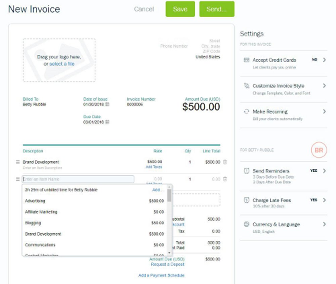Click Add a Payment Schedule link
336x284 pixels.
point(161,275)
